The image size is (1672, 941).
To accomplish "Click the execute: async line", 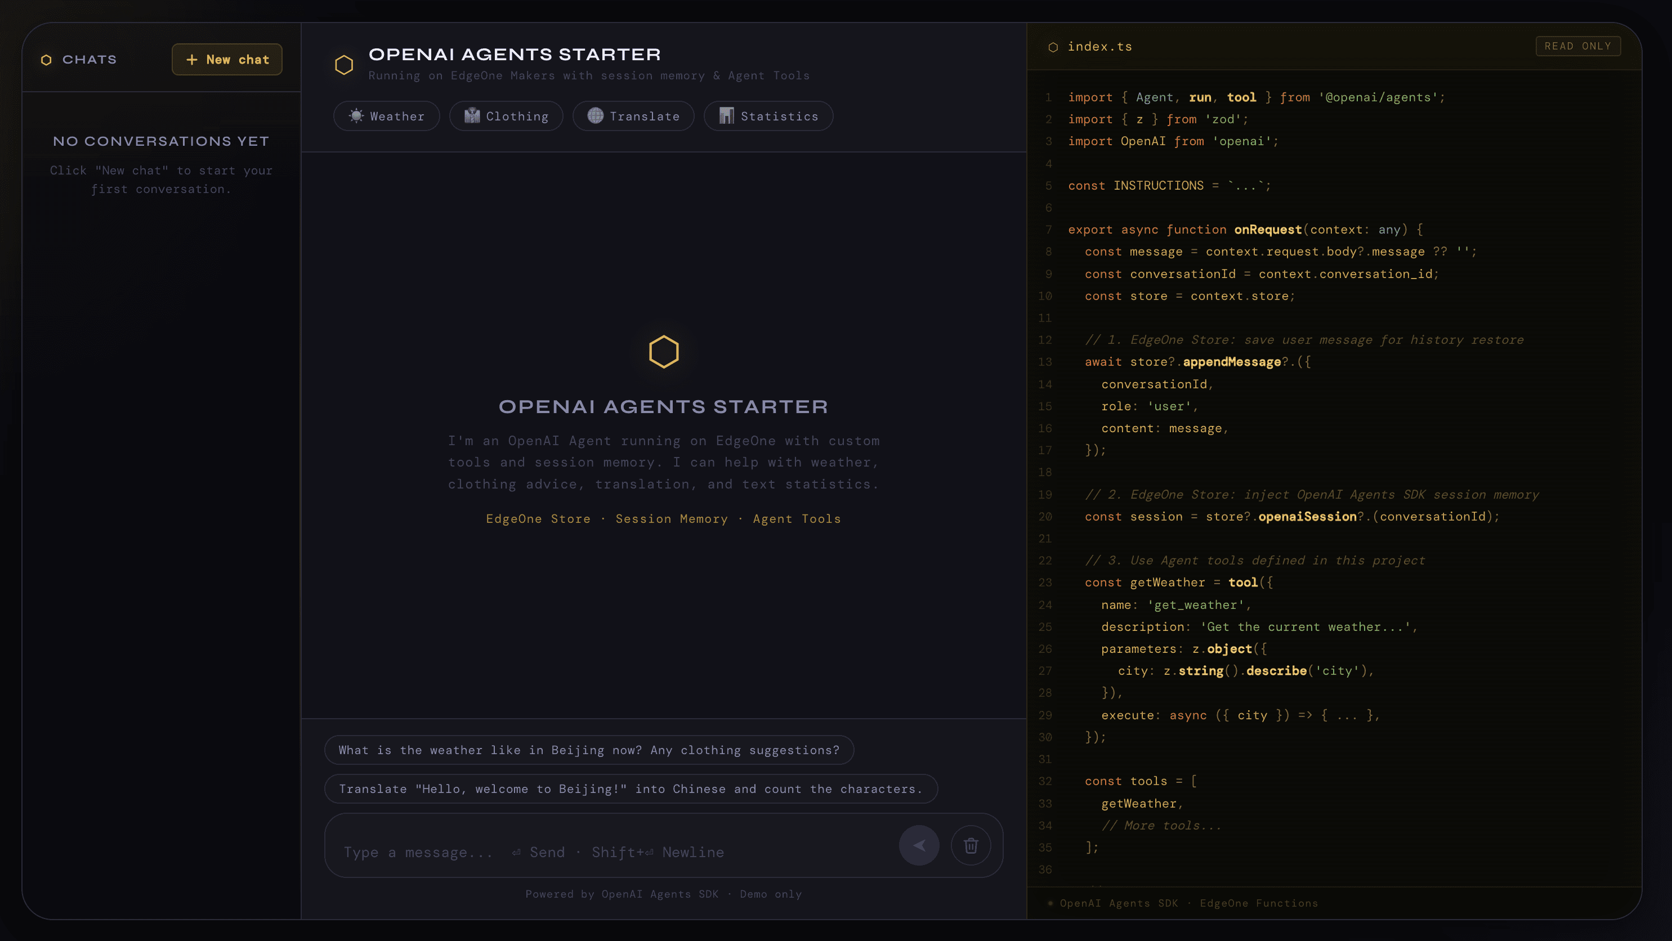I will tap(1240, 715).
